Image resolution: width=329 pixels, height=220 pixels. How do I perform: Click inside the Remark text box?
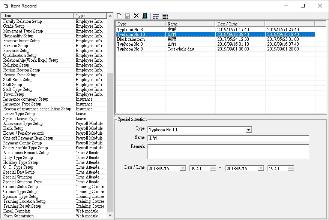228,152
